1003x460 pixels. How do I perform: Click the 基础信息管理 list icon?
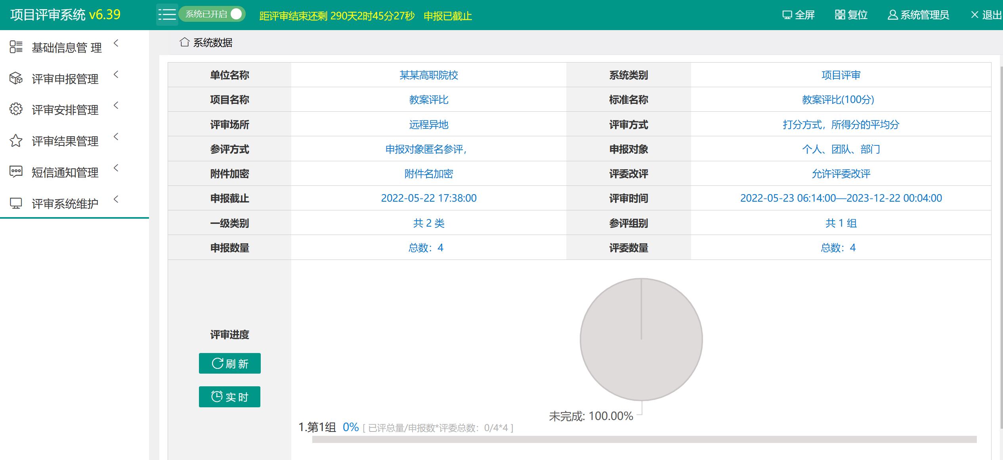[16, 47]
